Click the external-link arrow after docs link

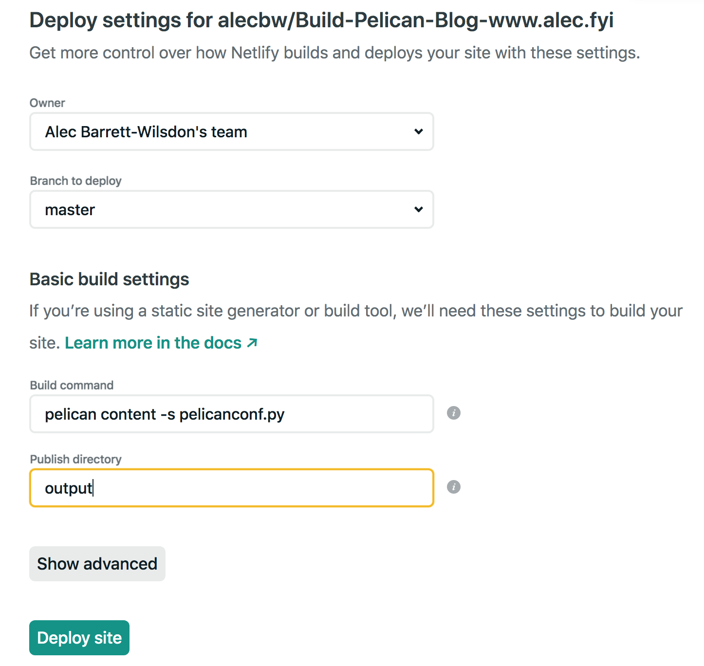(x=252, y=343)
